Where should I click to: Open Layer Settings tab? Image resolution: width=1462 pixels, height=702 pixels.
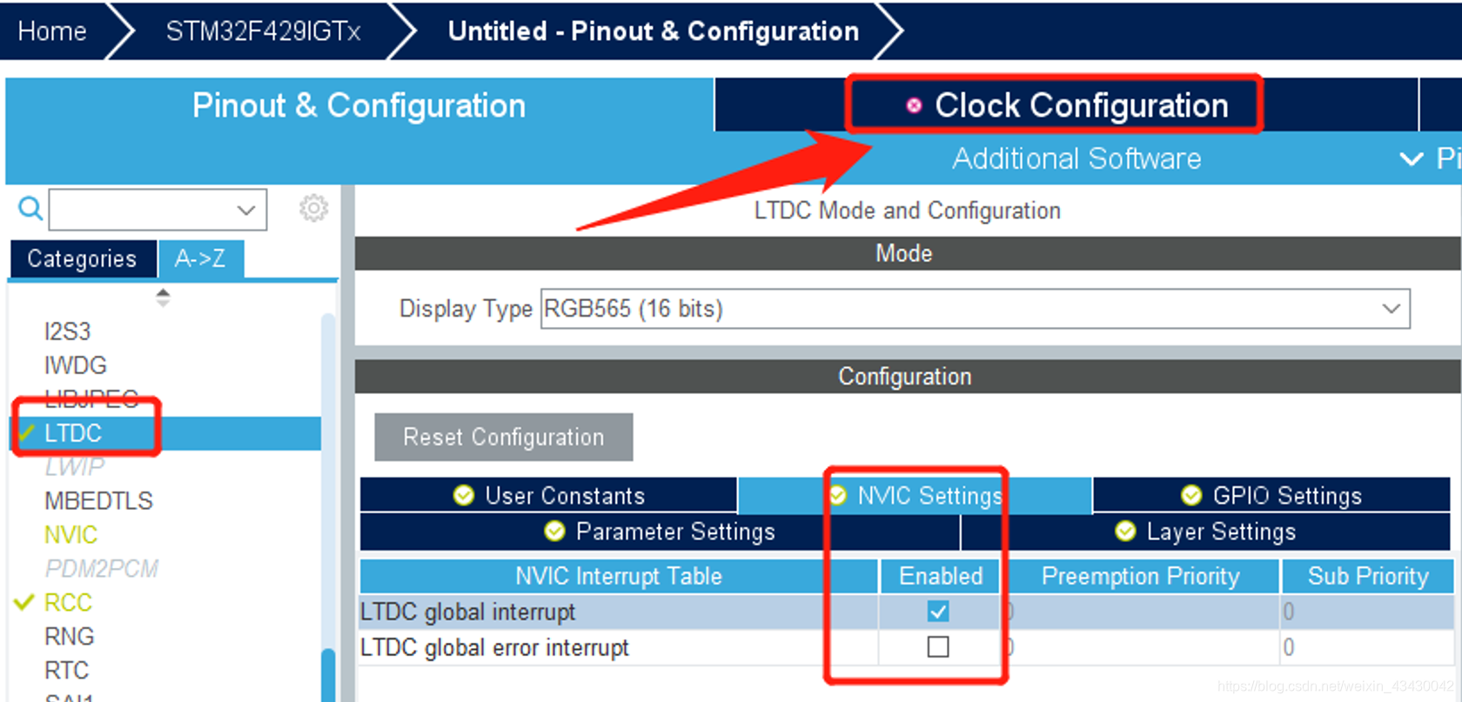1205,531
